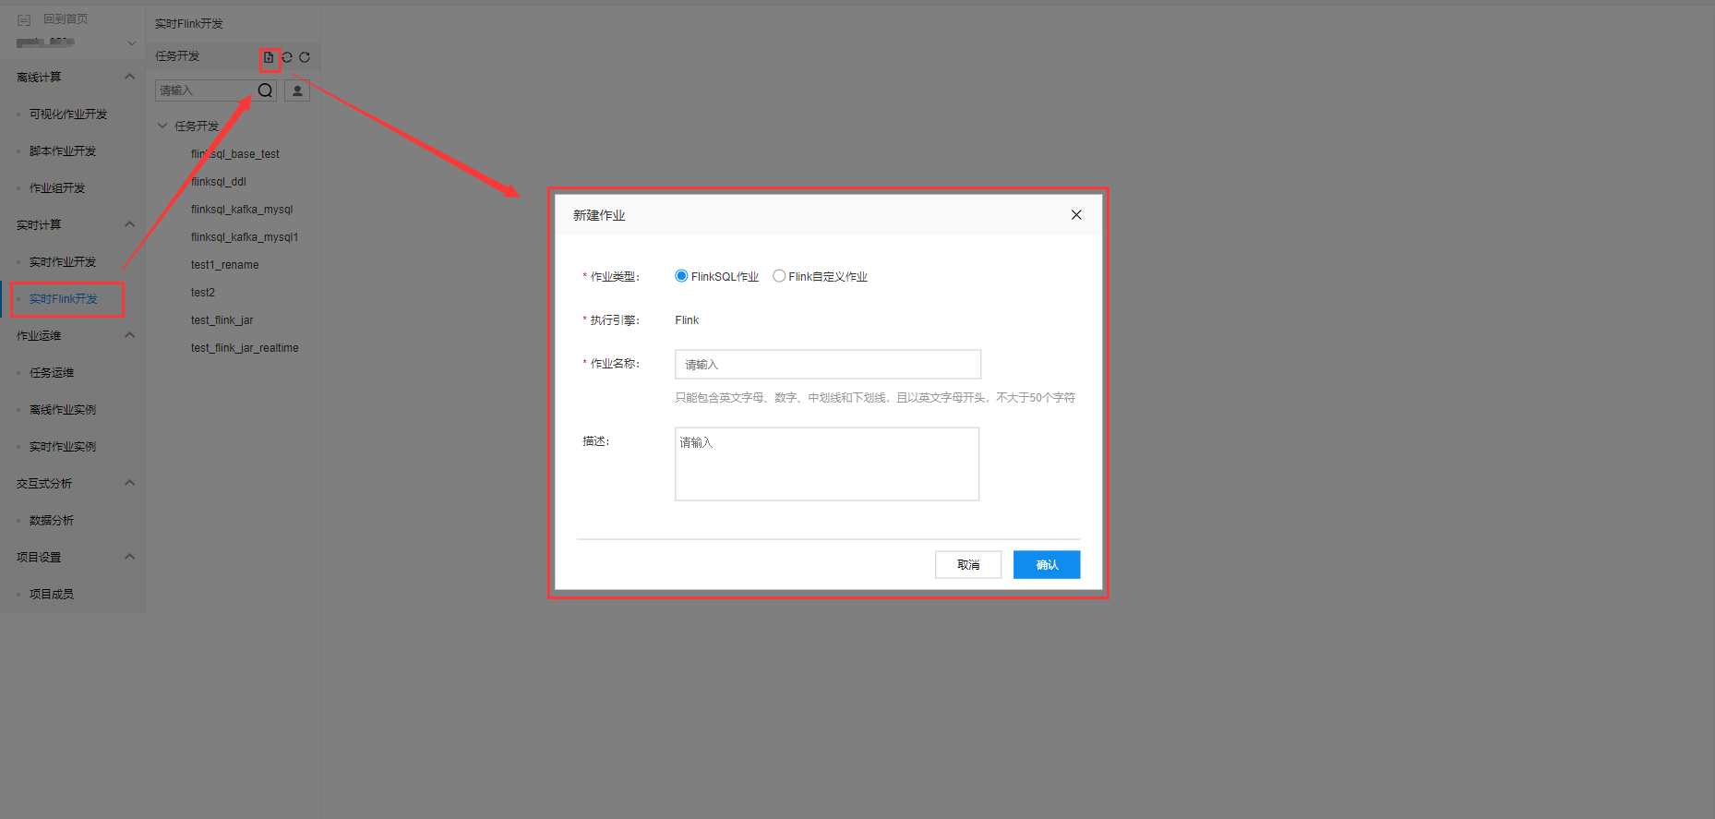The height and width of the screenshot is (819, 1715).
Task: Open 实时Flink开发 in the sidebar
Action: pyautogui.click(x=63, y=299)
